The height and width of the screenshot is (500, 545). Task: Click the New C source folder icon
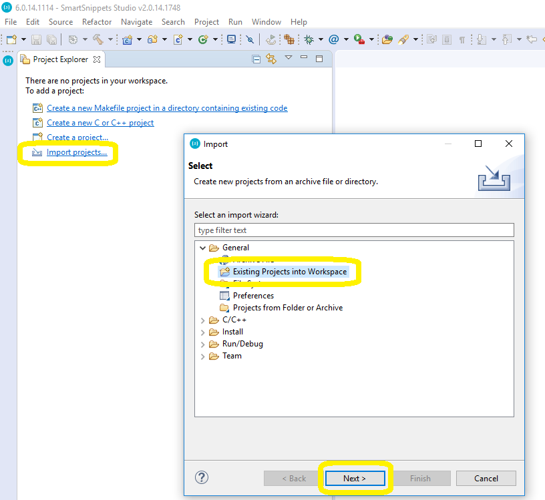click(153, 39)
